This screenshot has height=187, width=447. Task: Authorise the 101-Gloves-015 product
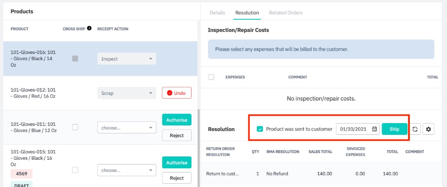(177, 163)
